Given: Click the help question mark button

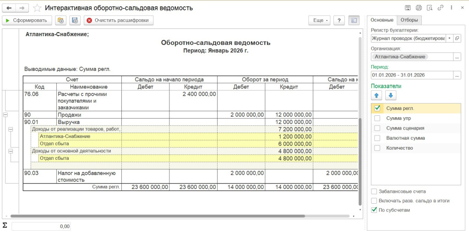Looking at the screenshot, I should click(339, 20).
